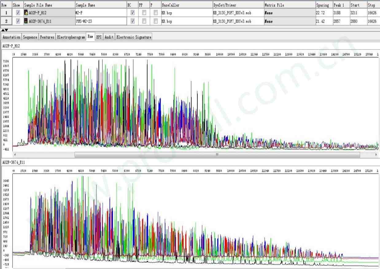Viewport: 380px width, 269px height.
Task: Click the DyeSet/Primer column header
Action: point(238,5)
